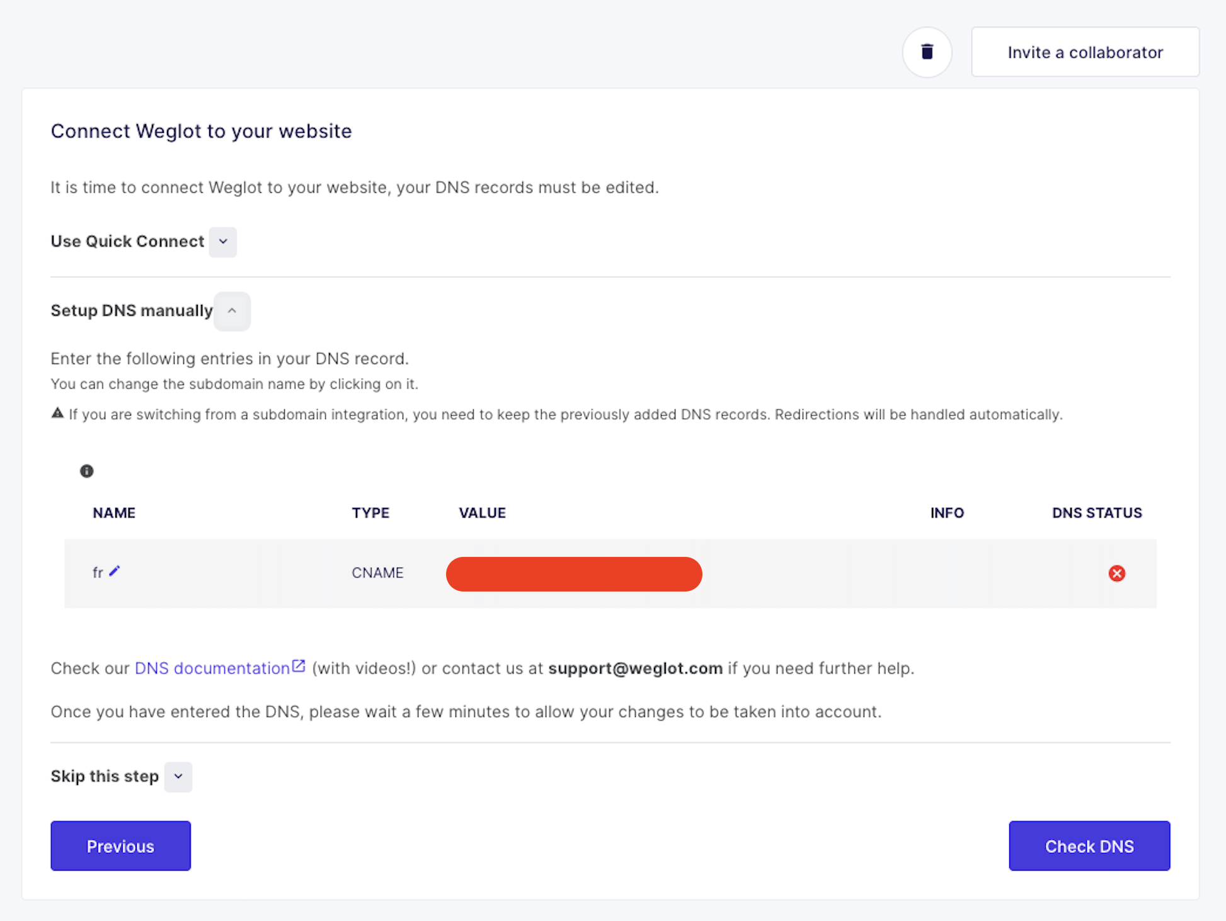Click the fr subdomain name
The width and height of the screenshot is (1226, 921).
point(98,573)
